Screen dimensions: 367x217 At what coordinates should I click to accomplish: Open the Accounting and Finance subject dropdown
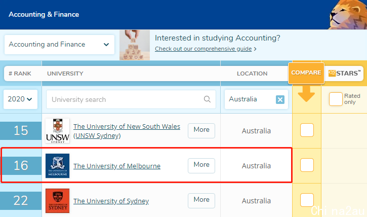pyautogui.click(x=59, y=45)
